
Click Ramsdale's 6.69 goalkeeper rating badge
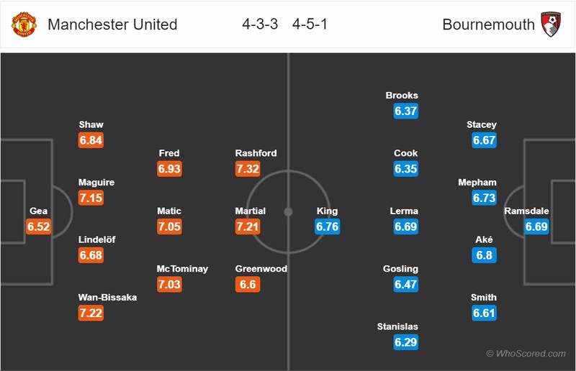click(x=536, y=226)
